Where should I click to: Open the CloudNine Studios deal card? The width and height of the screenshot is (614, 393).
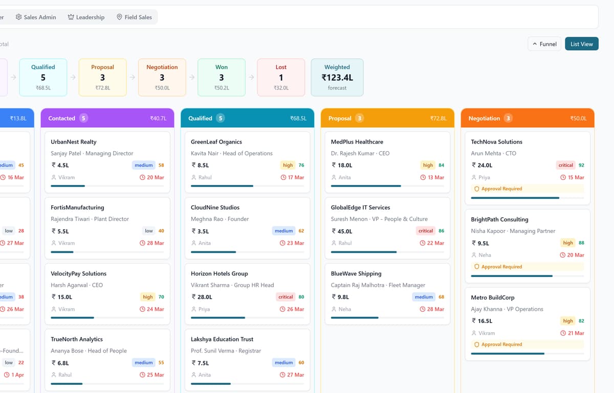pos(248,228)
